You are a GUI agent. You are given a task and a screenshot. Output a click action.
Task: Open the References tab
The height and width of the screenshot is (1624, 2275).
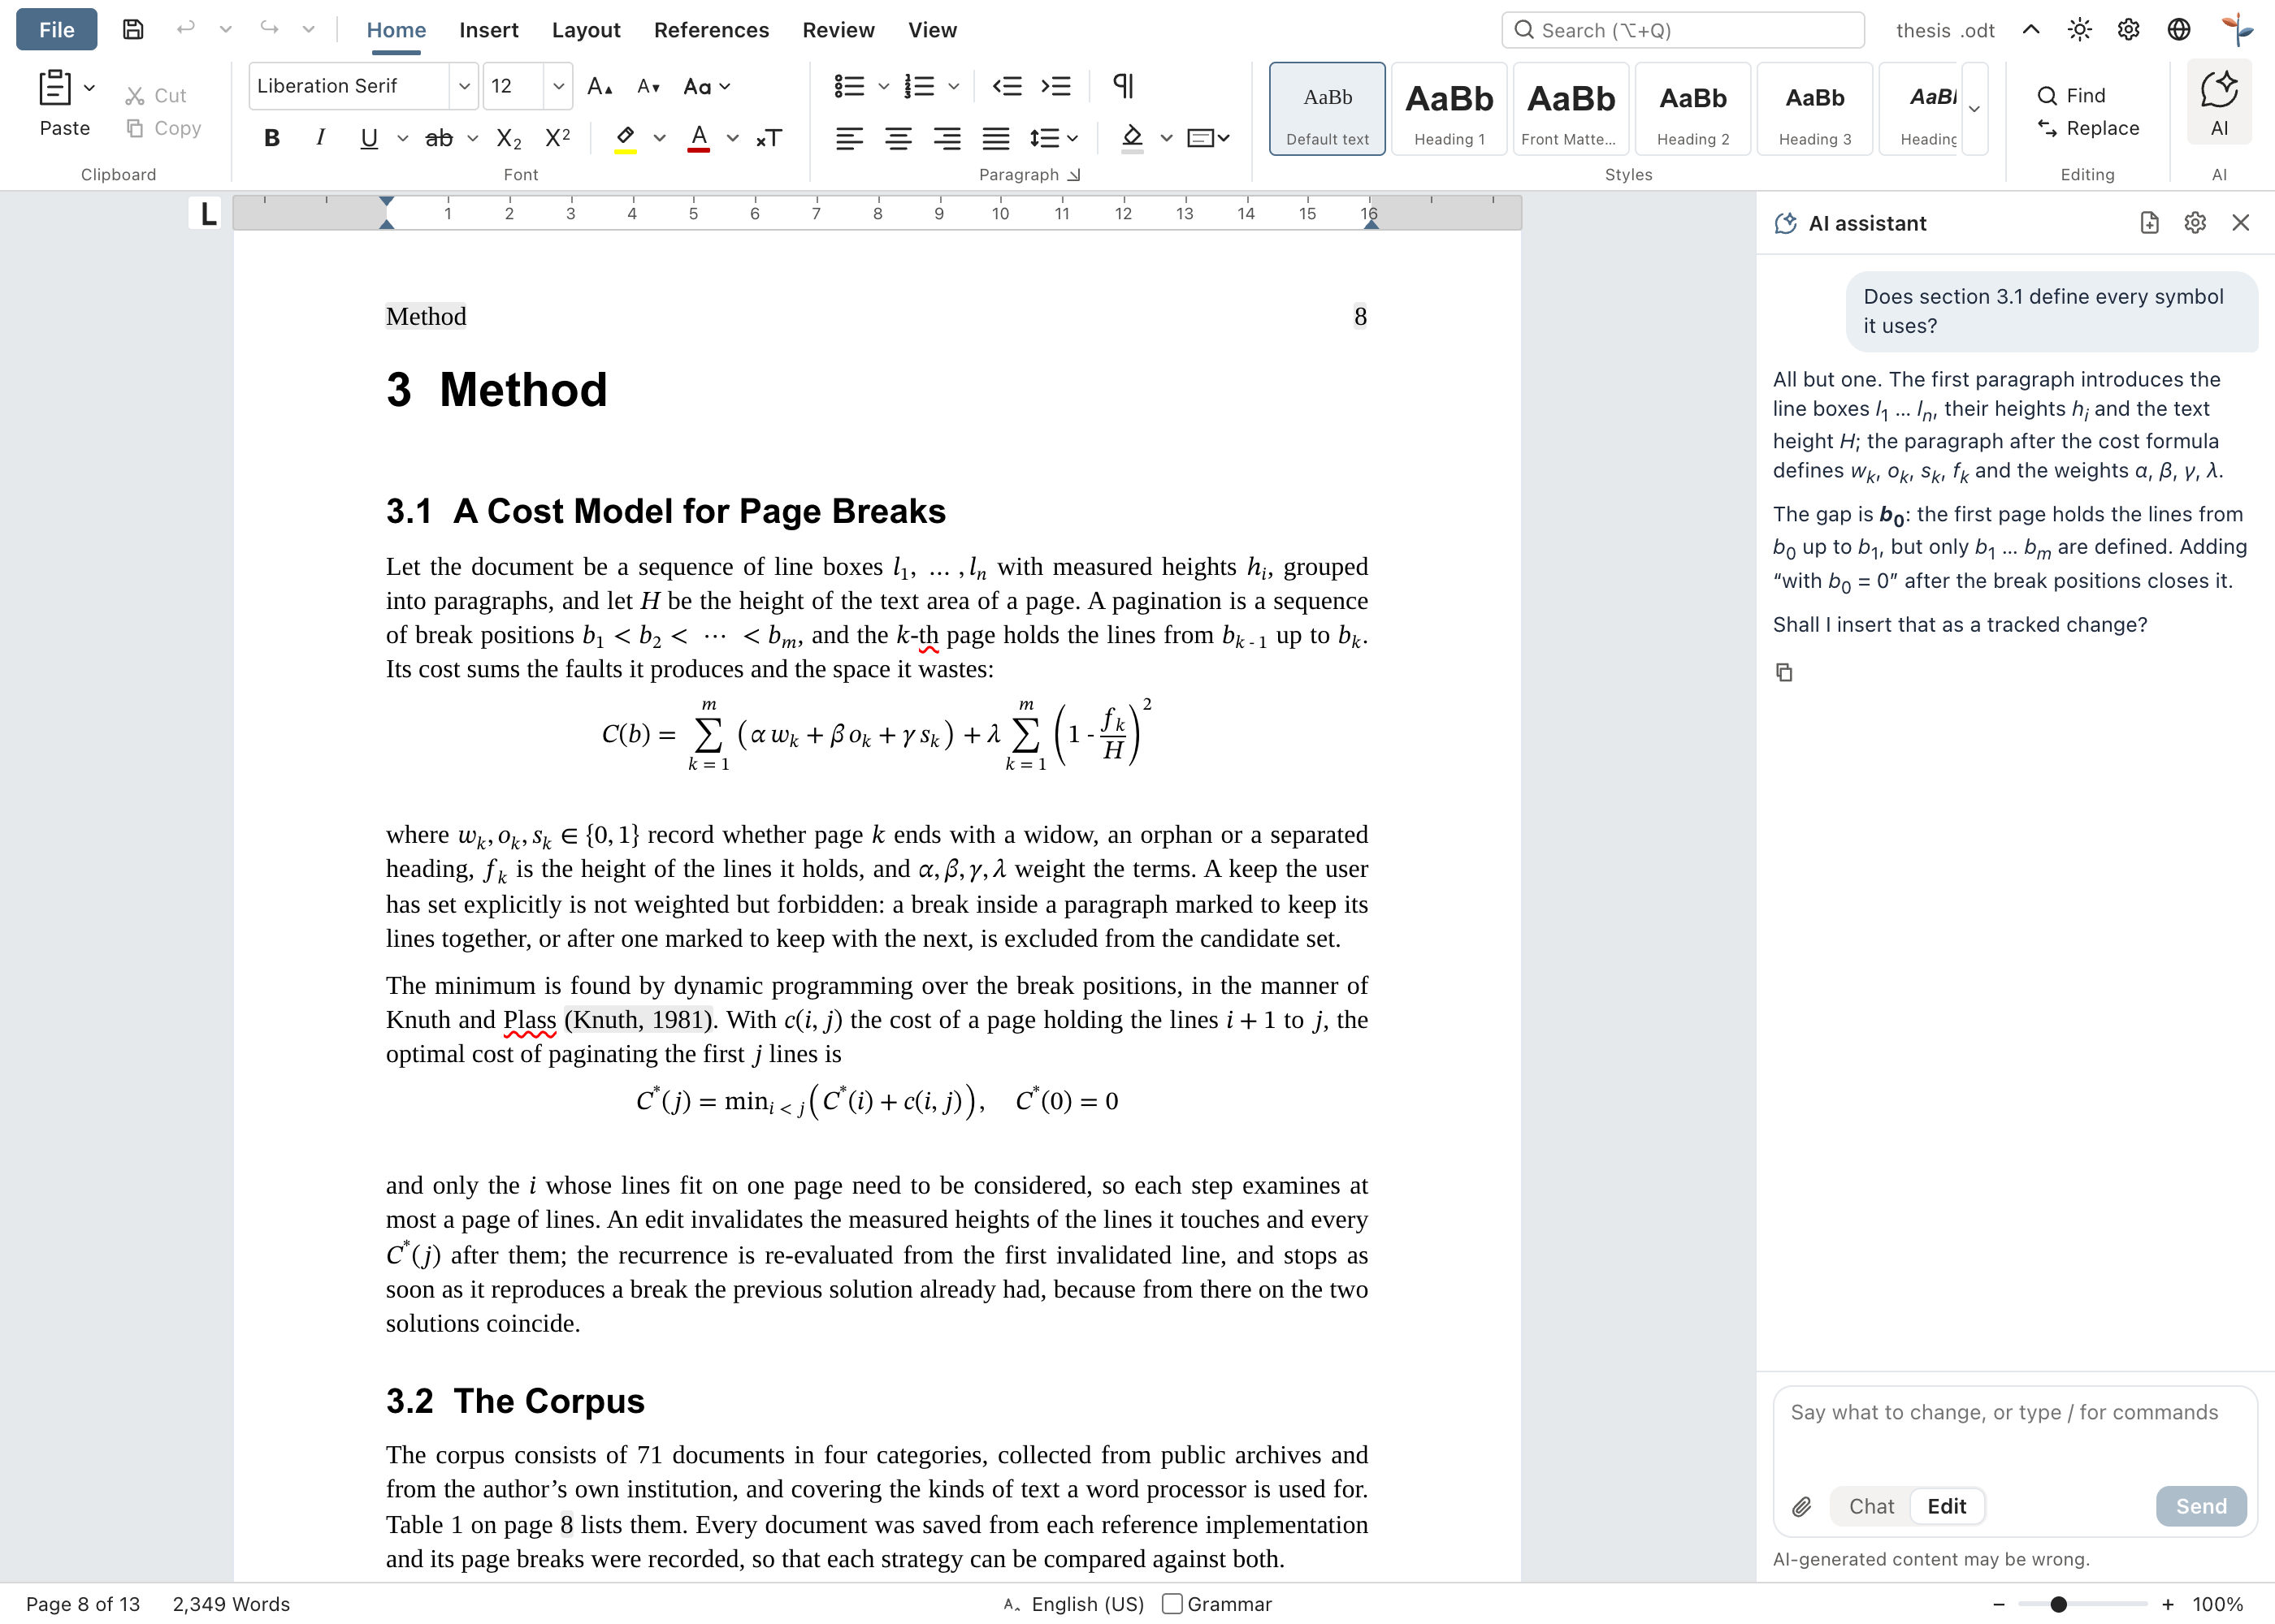point(711,30)
